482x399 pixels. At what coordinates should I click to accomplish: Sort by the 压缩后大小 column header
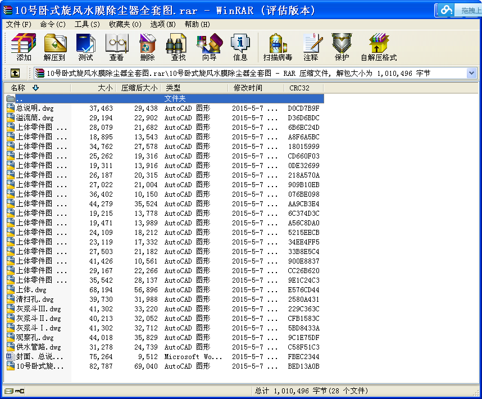coord(138,88)
